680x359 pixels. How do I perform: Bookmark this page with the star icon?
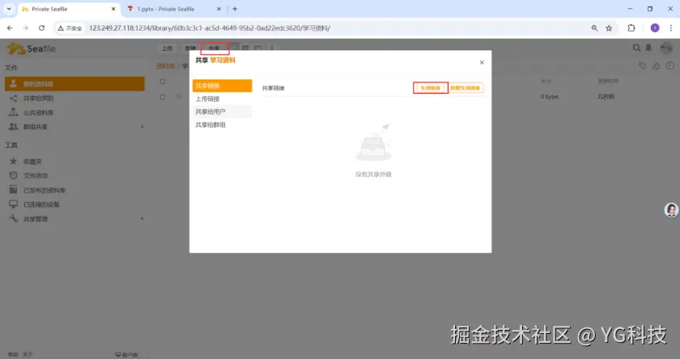pos(609,28)
